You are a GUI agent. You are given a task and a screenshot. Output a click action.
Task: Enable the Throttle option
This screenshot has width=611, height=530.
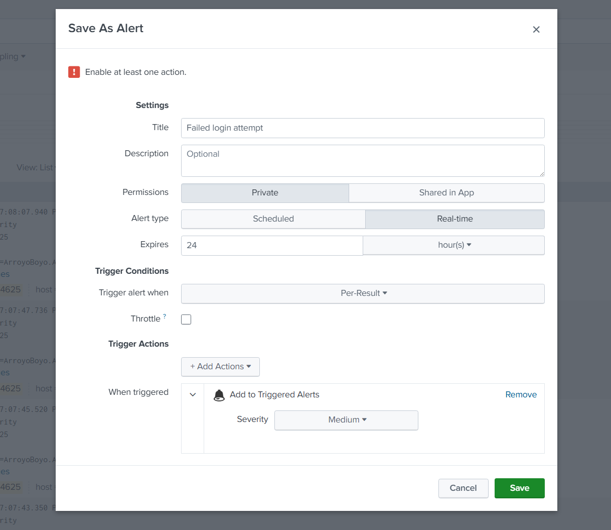[186, 319]
